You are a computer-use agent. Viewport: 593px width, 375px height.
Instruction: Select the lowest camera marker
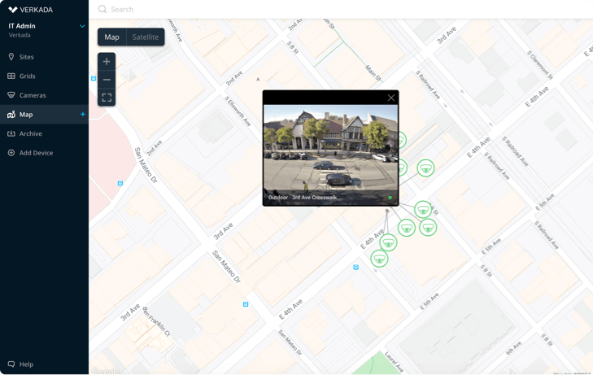[379, 259]
